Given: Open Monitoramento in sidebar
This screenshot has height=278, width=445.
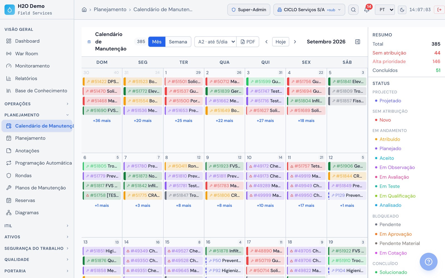Looking at the screenshot, I should [x=37, y=66].
